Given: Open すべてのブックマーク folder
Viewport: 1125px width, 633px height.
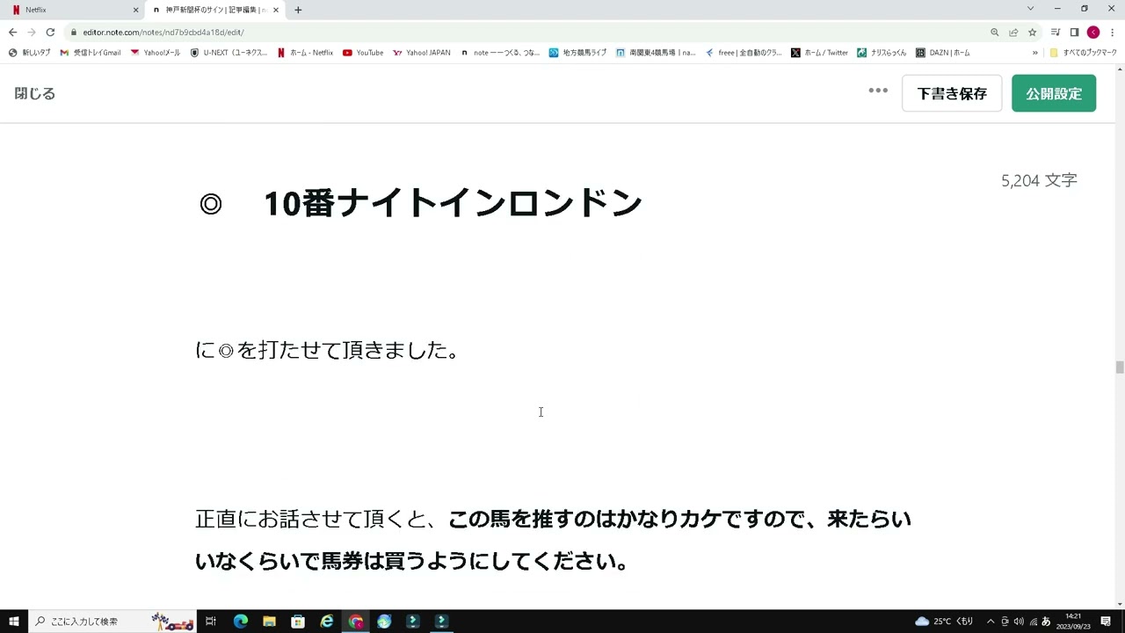Looking at the screenshot, I should tap(1081, 52).
